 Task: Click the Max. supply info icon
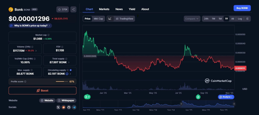[x=32, y=70]
